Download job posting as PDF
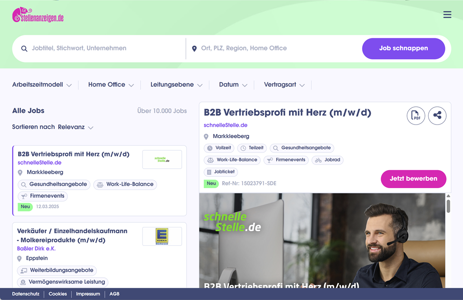463x300 pixels. click(x=416, y=116)
